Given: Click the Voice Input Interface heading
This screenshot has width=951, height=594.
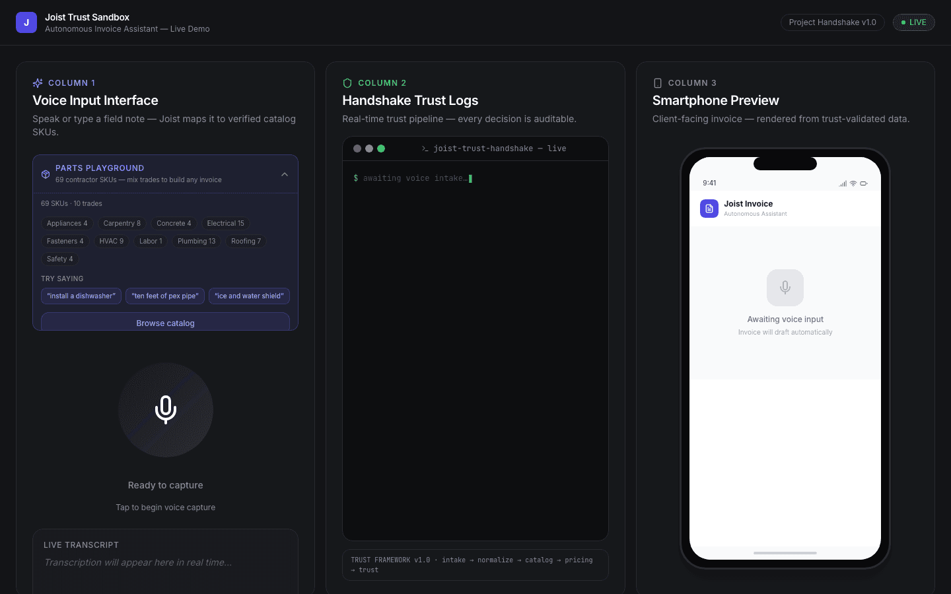Looking at the screenshot, I should pos(96,100).
